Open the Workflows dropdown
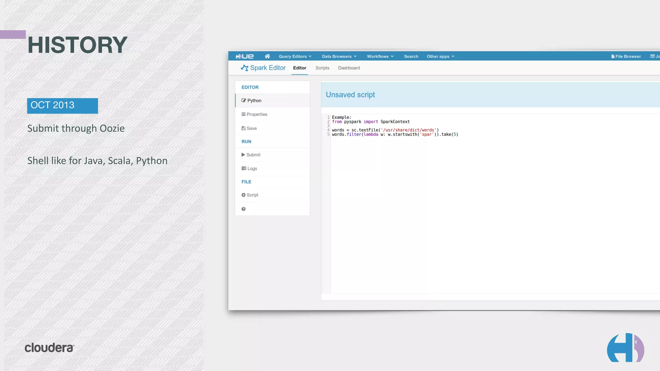 click(380, 56)
